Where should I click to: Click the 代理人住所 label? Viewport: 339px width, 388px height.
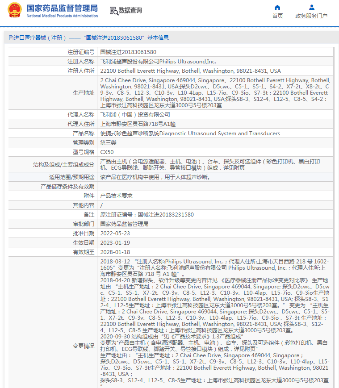tap(81, 124)
